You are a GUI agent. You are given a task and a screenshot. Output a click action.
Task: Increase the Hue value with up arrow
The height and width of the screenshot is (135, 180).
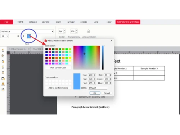point(95,74)
